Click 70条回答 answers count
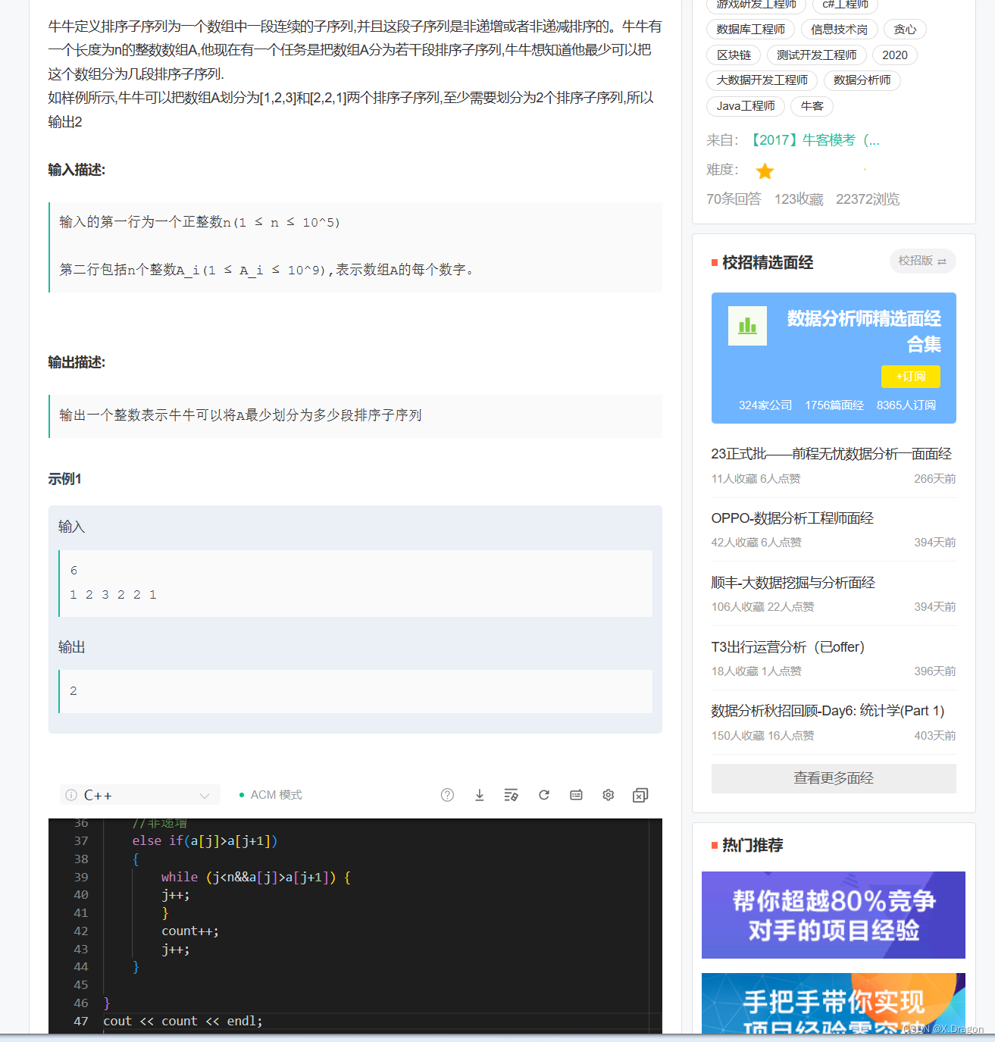The width and height of the screenshot is (995, 1042). click(734, 199)
